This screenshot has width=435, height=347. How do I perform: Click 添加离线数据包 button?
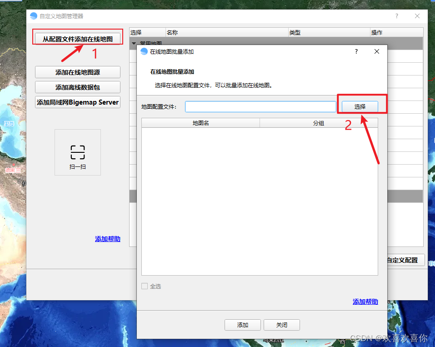pyautogui.click(x=77, y=87)
